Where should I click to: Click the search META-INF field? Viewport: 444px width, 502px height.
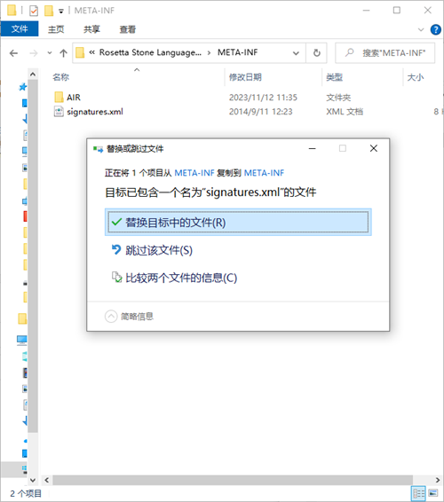(385, 53)
